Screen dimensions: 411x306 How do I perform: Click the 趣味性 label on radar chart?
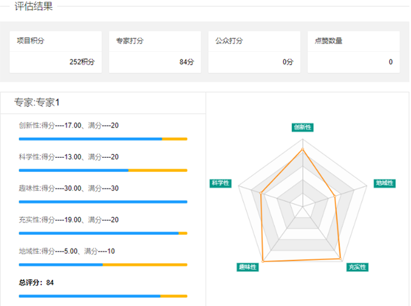247,267
